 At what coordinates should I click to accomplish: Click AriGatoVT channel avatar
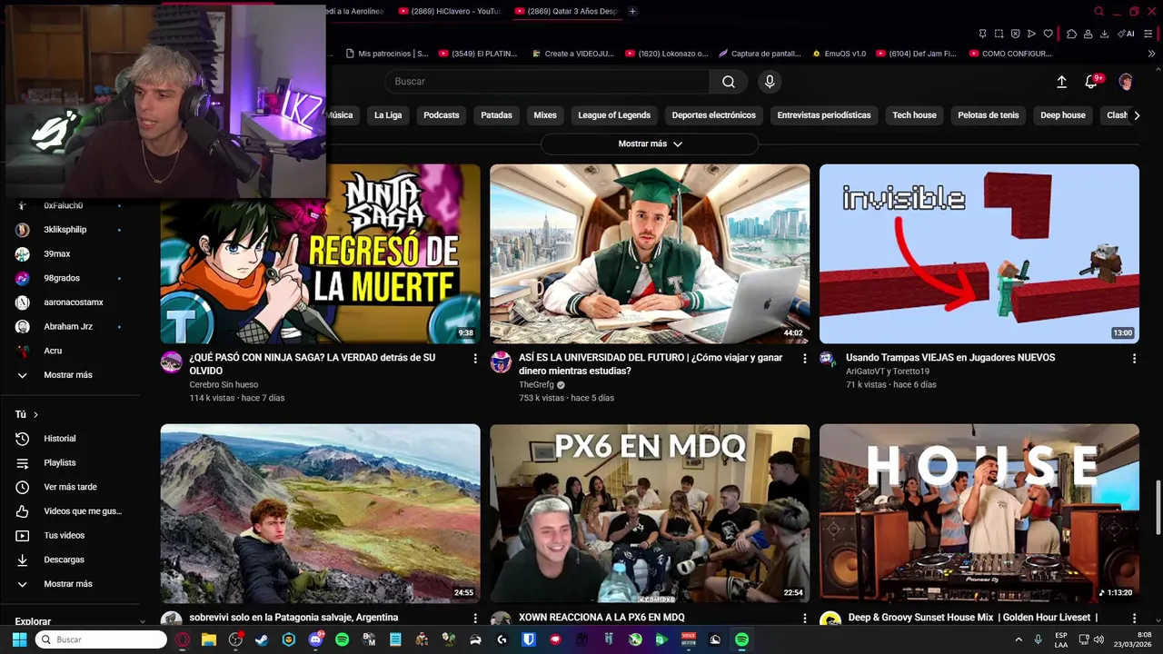point(828,359)
